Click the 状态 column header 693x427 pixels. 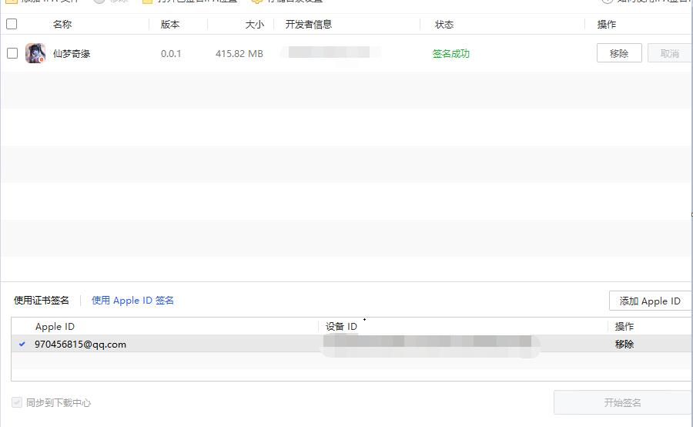click(444, 25)
